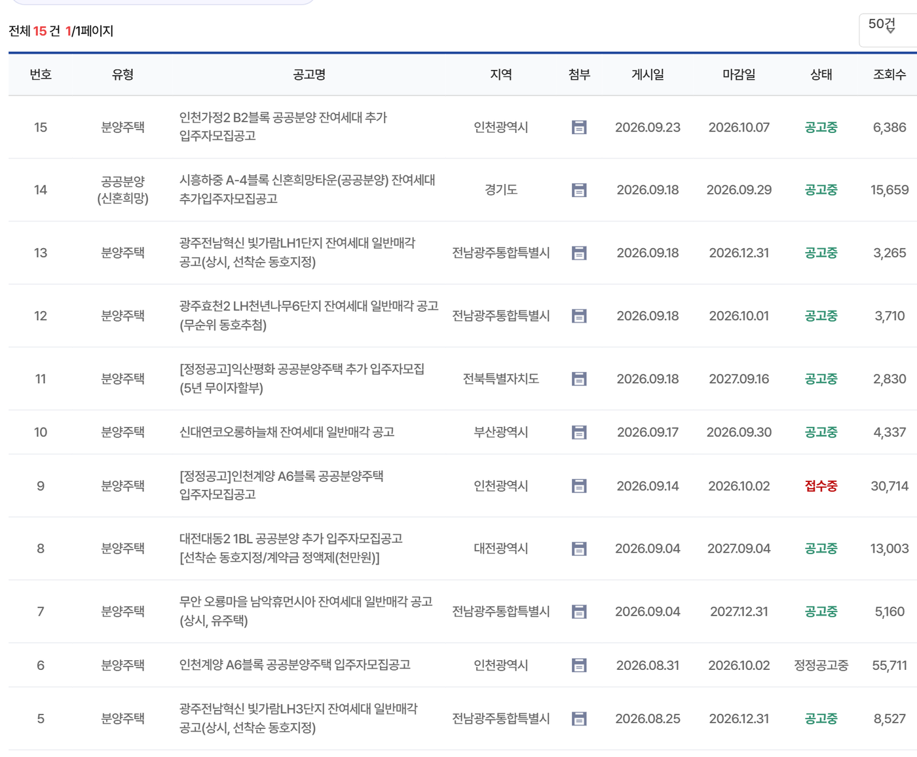
Task: Open the 시흥하중 A-4블록 신혼희망타운 notice
Action: pyautogui.click(x=307, y=189)
